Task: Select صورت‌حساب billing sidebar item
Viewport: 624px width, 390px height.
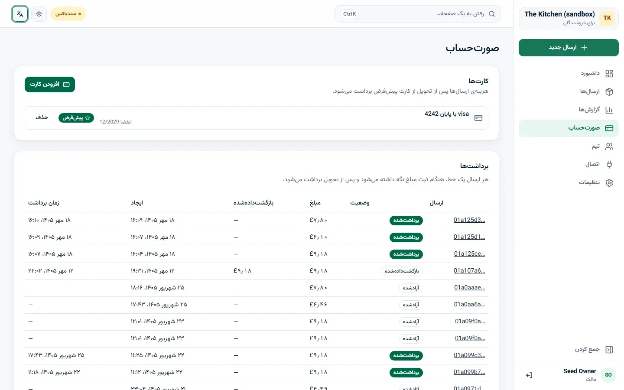Action: click(x=569, y=128)
